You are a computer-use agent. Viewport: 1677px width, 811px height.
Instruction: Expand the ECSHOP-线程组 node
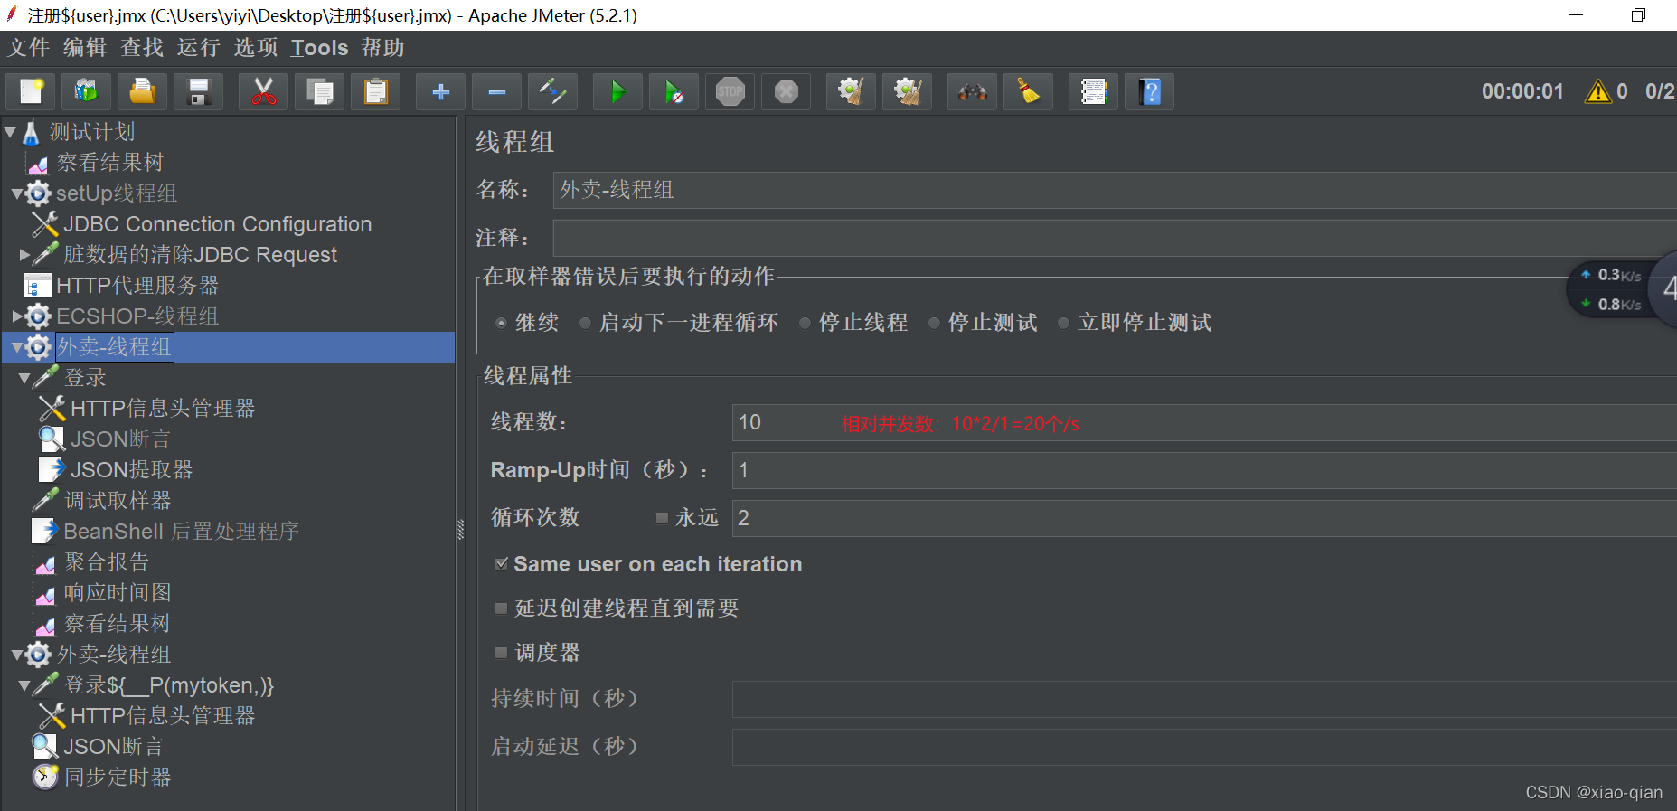pyautogui.click(x=16, y=316)
